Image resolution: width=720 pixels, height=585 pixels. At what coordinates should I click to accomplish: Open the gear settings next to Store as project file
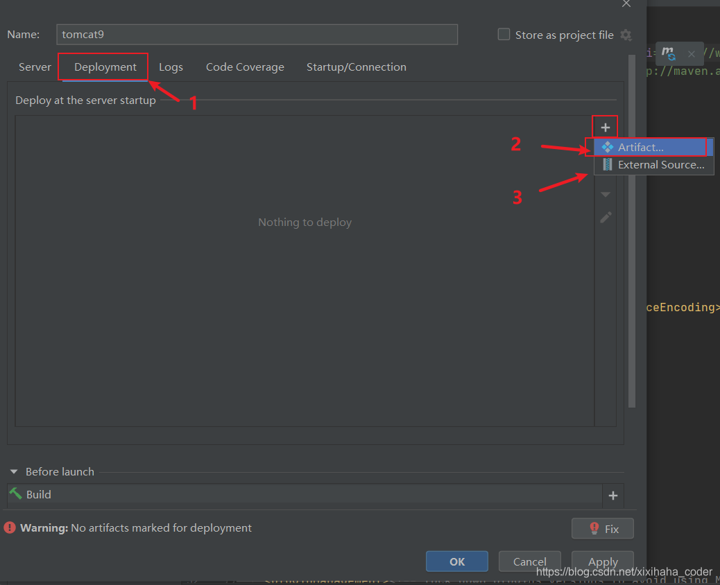point(626,35)
